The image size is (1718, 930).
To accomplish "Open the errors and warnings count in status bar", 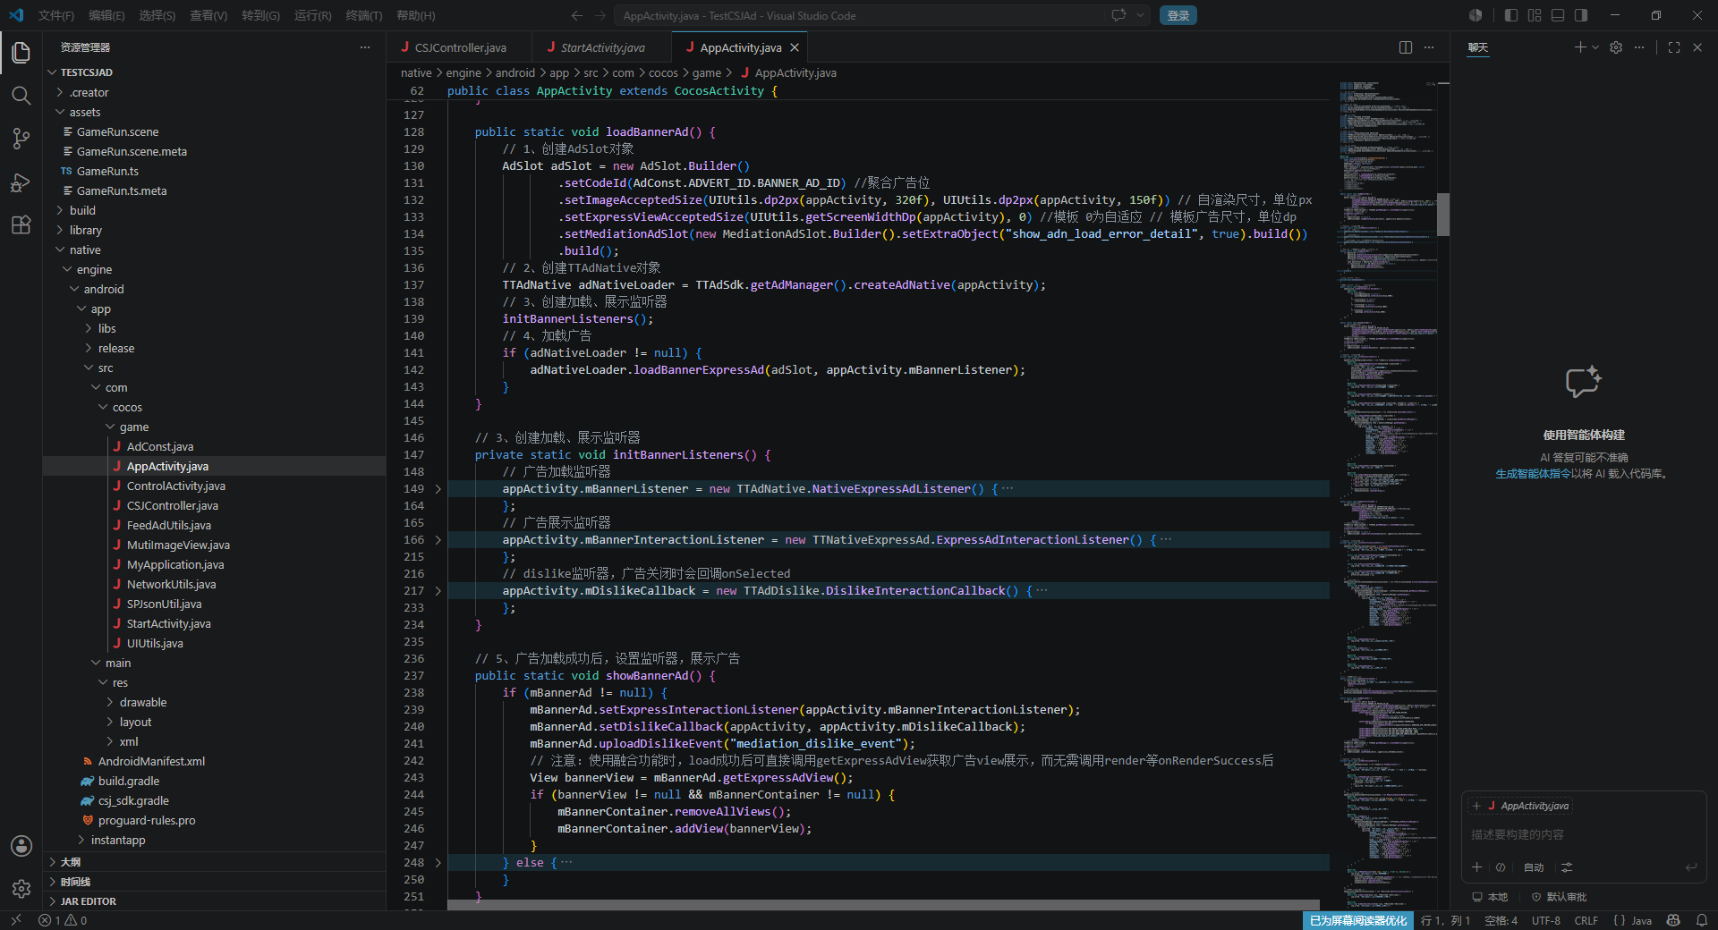I will [x=63, y=920].
